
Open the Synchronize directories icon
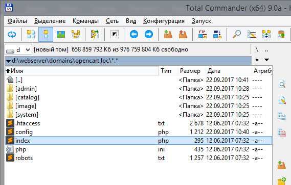pyautogui.click(x=266, y=35)
